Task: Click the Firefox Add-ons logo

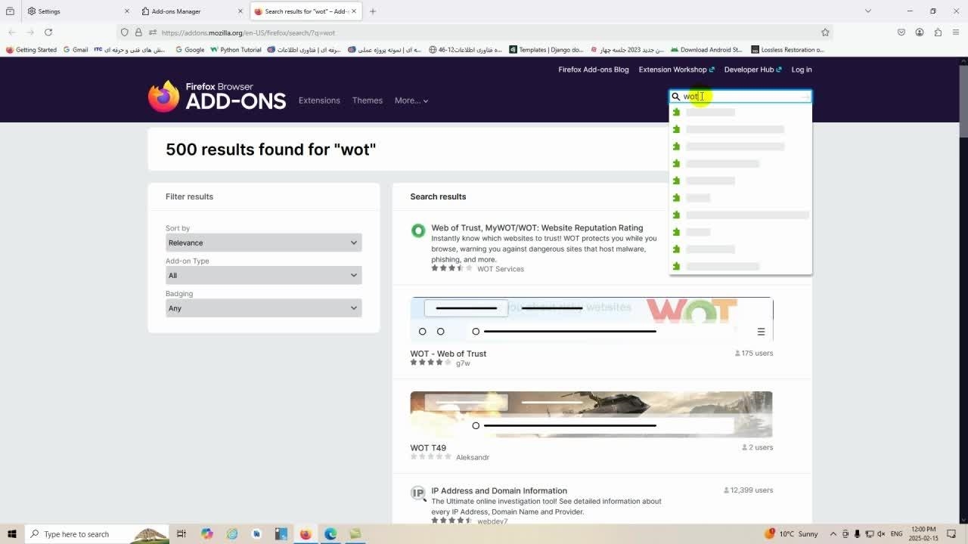Action: [x=217, y=97]
